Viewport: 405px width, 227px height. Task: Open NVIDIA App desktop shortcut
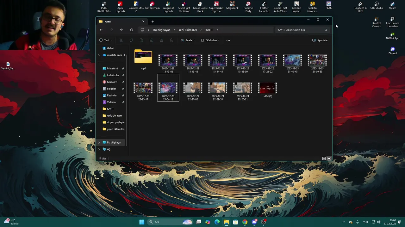coord(393,36)
